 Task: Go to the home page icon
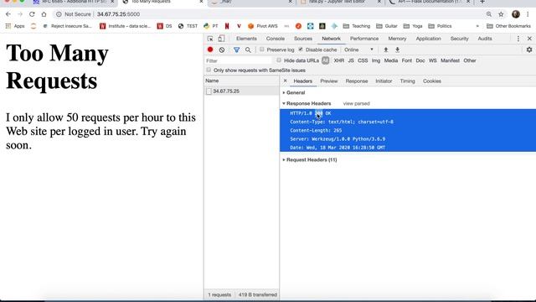44,14
